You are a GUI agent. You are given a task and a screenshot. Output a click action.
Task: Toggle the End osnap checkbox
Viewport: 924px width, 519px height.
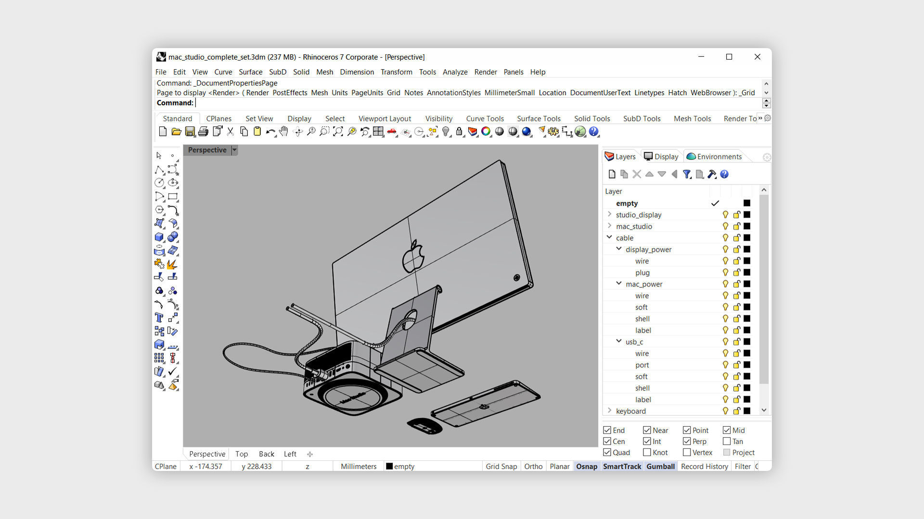click(607, 431)
